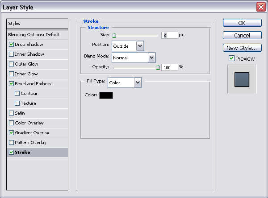Uncheck the Drop Shadow effect

pyautogui.click(x=11, y=45)
